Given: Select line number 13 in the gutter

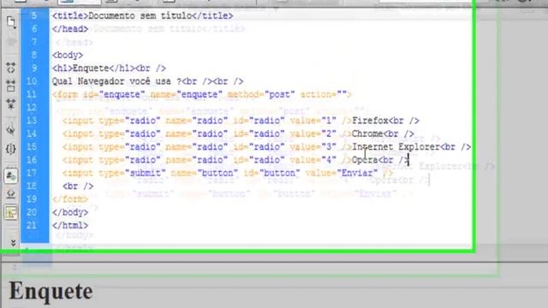Looking at the screenshot, I should [x=32, y=121].
